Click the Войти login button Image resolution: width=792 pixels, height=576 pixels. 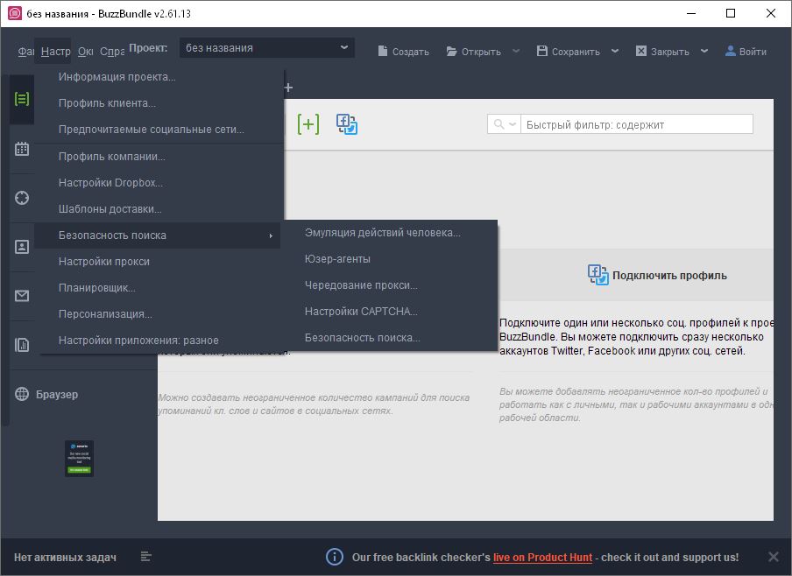pyautogui.click(x=746, y=52)
